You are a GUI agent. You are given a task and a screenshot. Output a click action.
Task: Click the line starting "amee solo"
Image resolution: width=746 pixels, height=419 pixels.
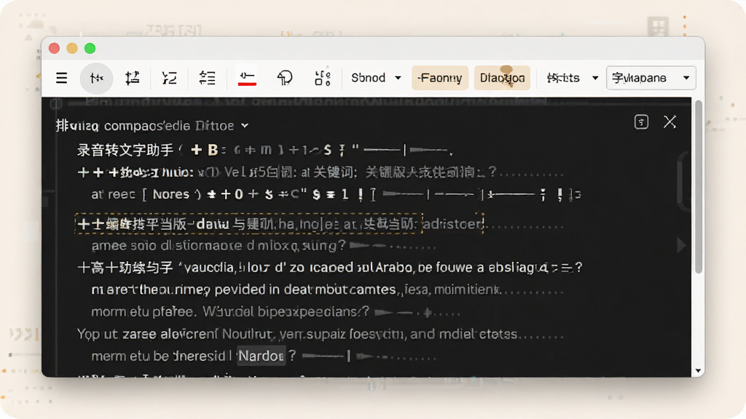point(263,246)
